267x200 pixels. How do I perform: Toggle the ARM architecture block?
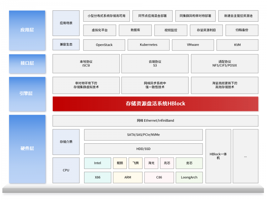click(128, 177)
